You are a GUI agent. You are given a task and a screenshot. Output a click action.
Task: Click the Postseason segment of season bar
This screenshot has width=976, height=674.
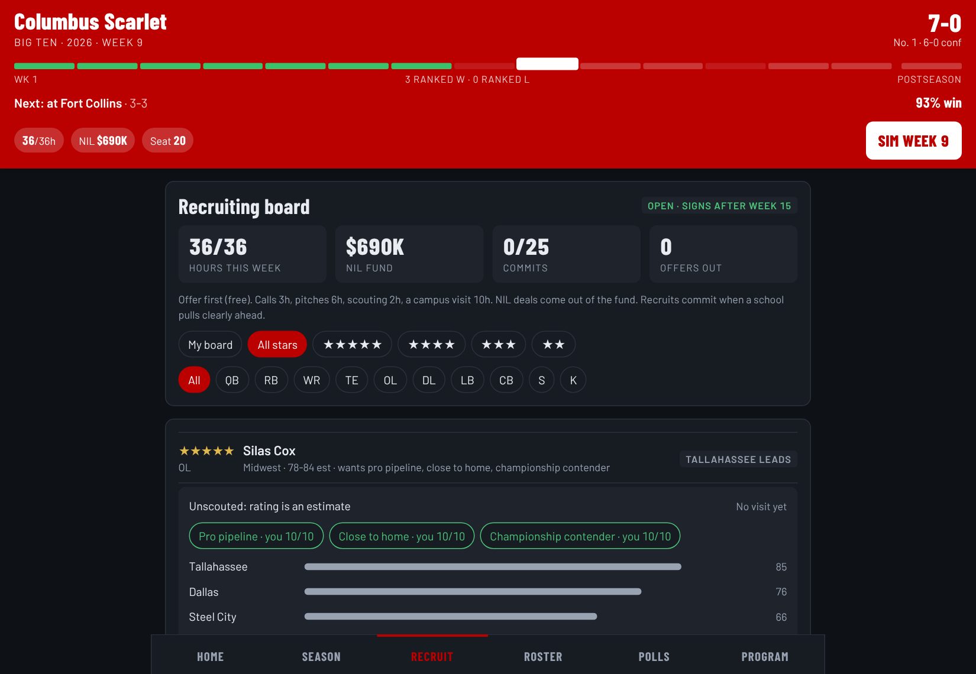(932, 66)
